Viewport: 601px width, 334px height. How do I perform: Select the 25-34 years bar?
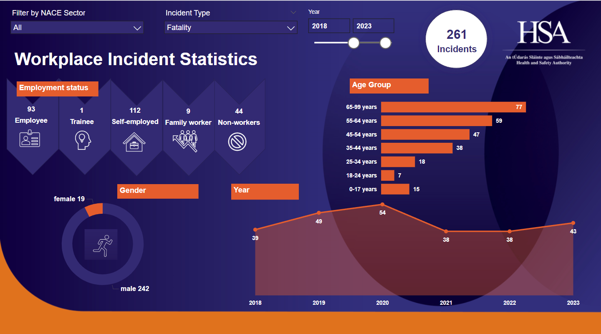pos(398,162)
